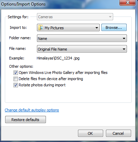Viewport: 138px width, 142px height.
Task: Click the Browse... button
Action: coord(114,28)
